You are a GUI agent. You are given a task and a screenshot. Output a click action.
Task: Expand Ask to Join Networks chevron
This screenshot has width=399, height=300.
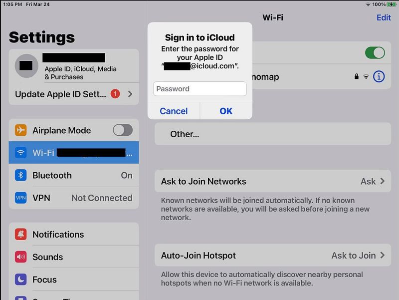tap(382, 181)
